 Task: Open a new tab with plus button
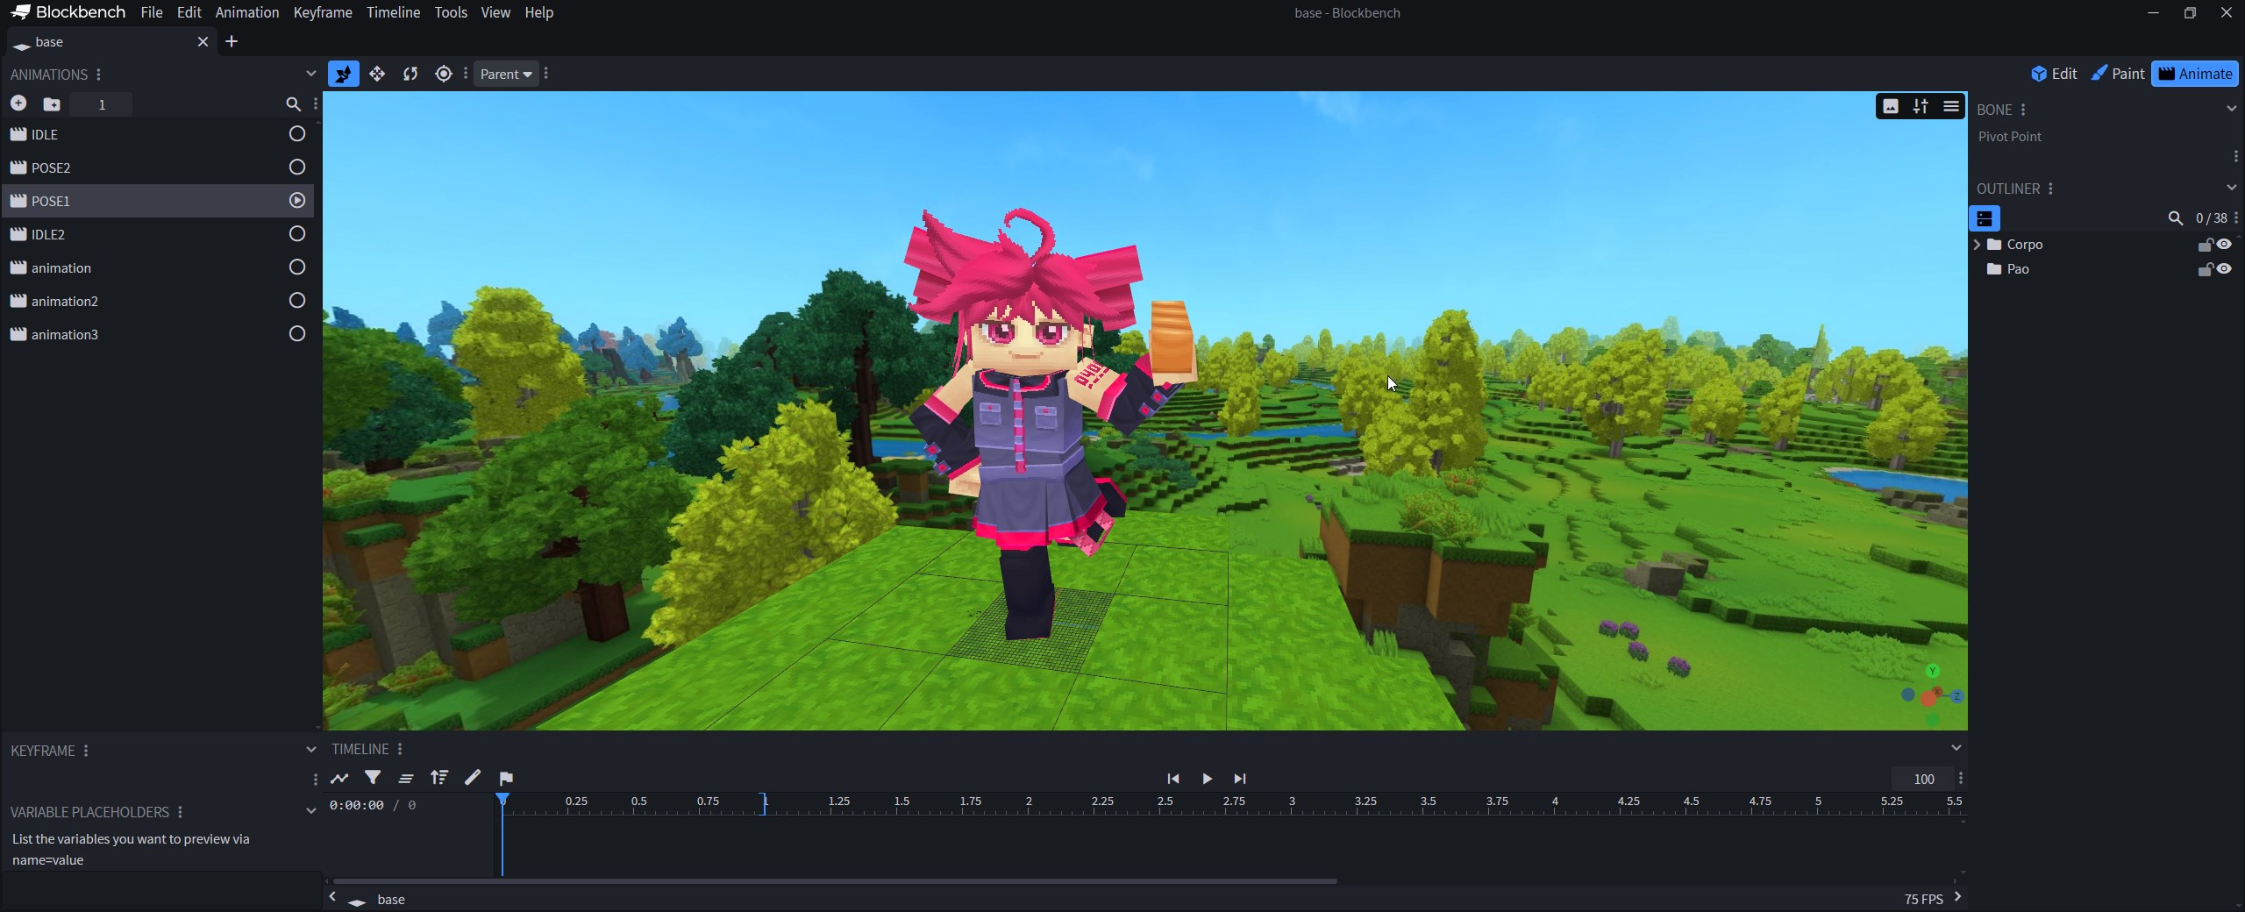pos(232,41)
